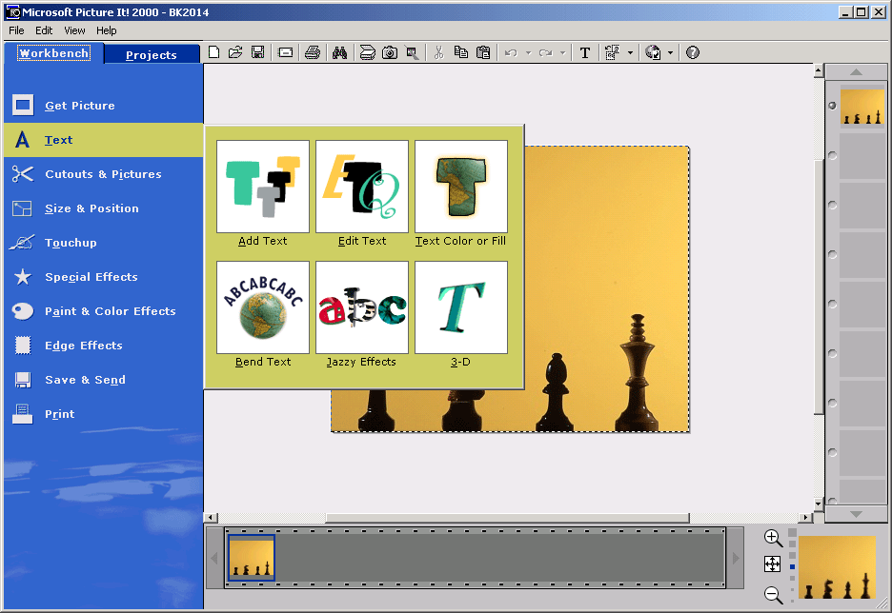Click the horizontal scroll right arrow
The image size is (892, 613).
click(x=806, y=518)
